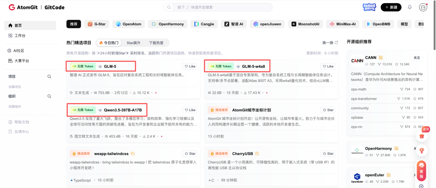Click the 创建组织 link

(x=15, y=106)
